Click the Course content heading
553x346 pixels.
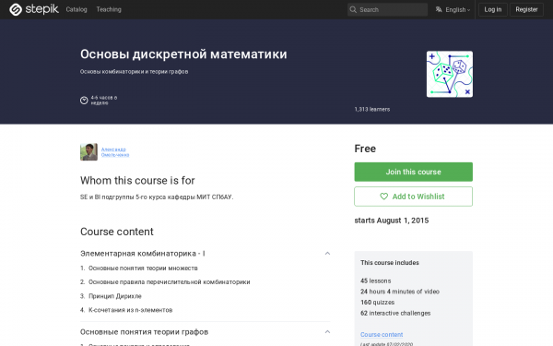click(117, 232)
